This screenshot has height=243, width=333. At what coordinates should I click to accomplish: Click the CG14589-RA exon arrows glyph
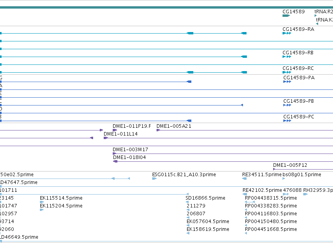(287, 33)
